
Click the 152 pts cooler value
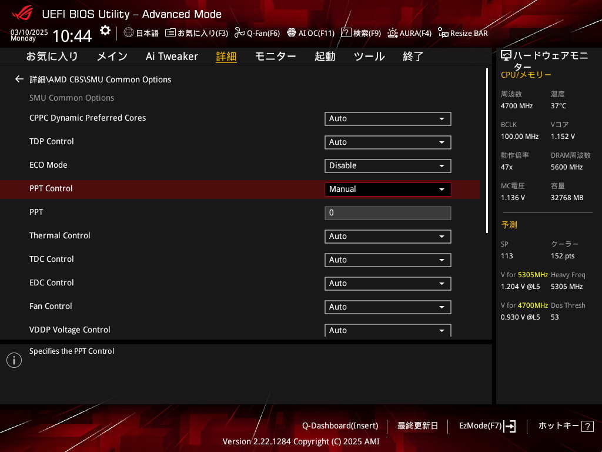click(x=563, y=256)
